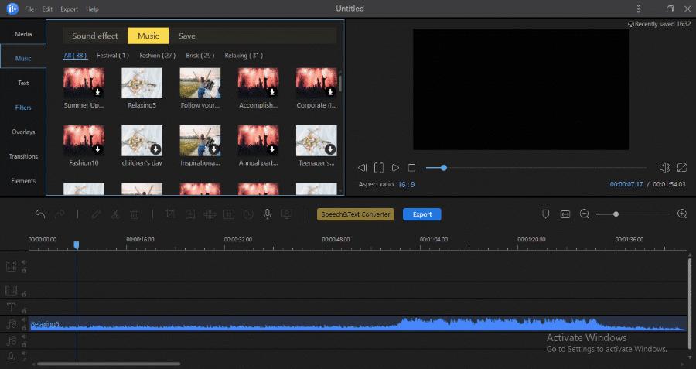Click the blue Export button
This screenshot has height=369, width=696.
(x=421, y=214)
